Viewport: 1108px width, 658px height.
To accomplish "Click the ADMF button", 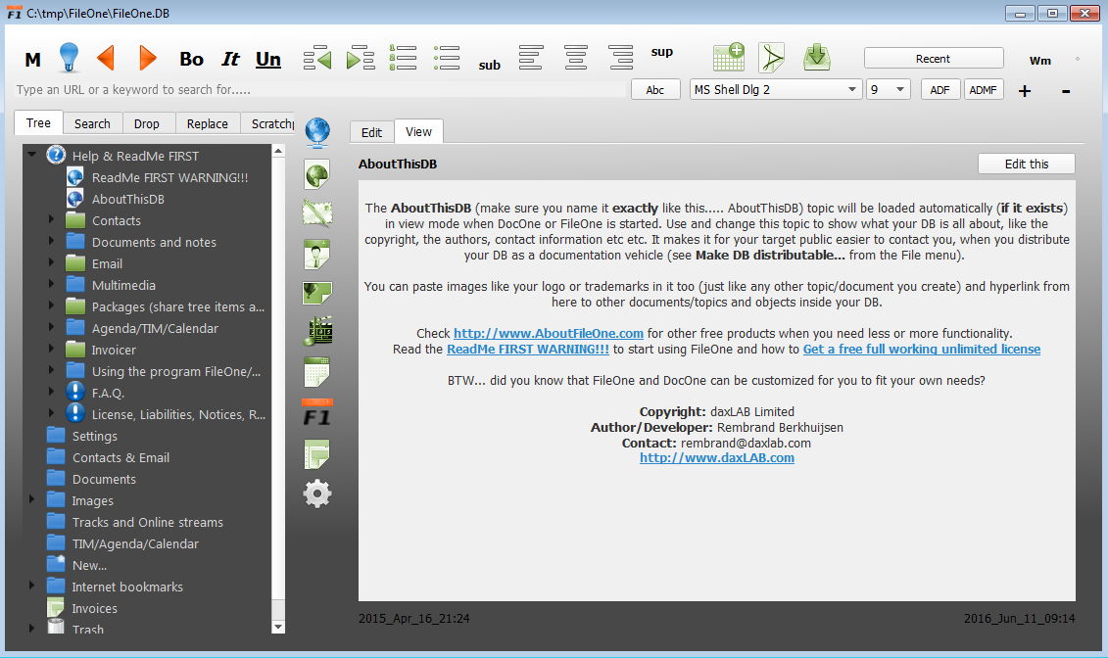I will (983, 90).
